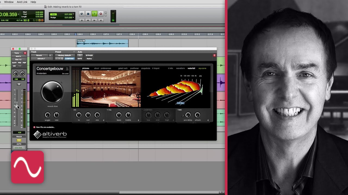Click the Altiverb logo icon
The width and height of the screenshot is (348, 195).
click(37, 134)
